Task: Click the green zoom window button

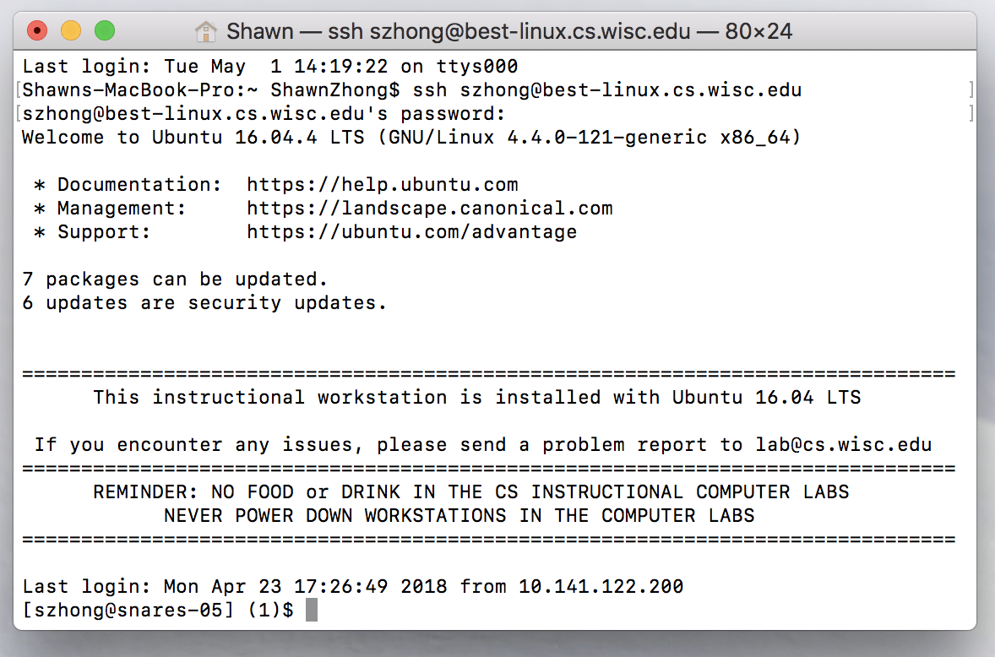Action: pyautogui.click(x=104, y=31)
